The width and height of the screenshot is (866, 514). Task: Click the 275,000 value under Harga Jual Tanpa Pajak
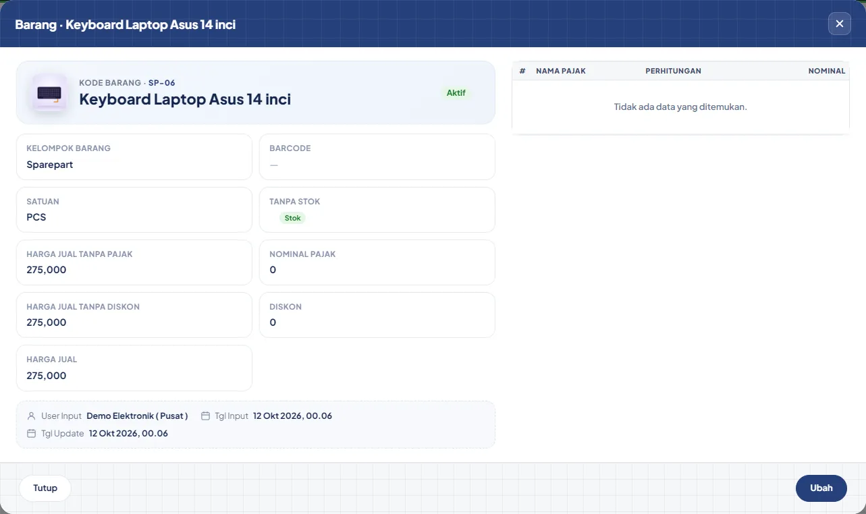(47, 270)
